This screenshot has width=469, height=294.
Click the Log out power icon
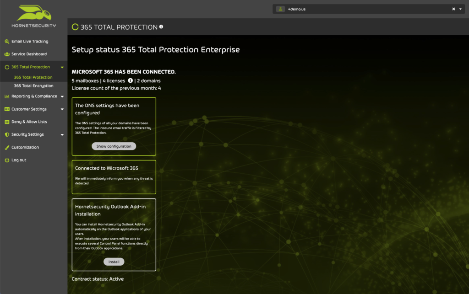[x=7, y=160]
